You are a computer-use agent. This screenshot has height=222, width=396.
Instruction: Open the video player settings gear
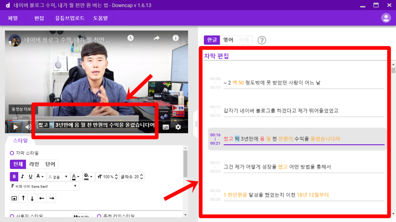click(x=178, y=127)
